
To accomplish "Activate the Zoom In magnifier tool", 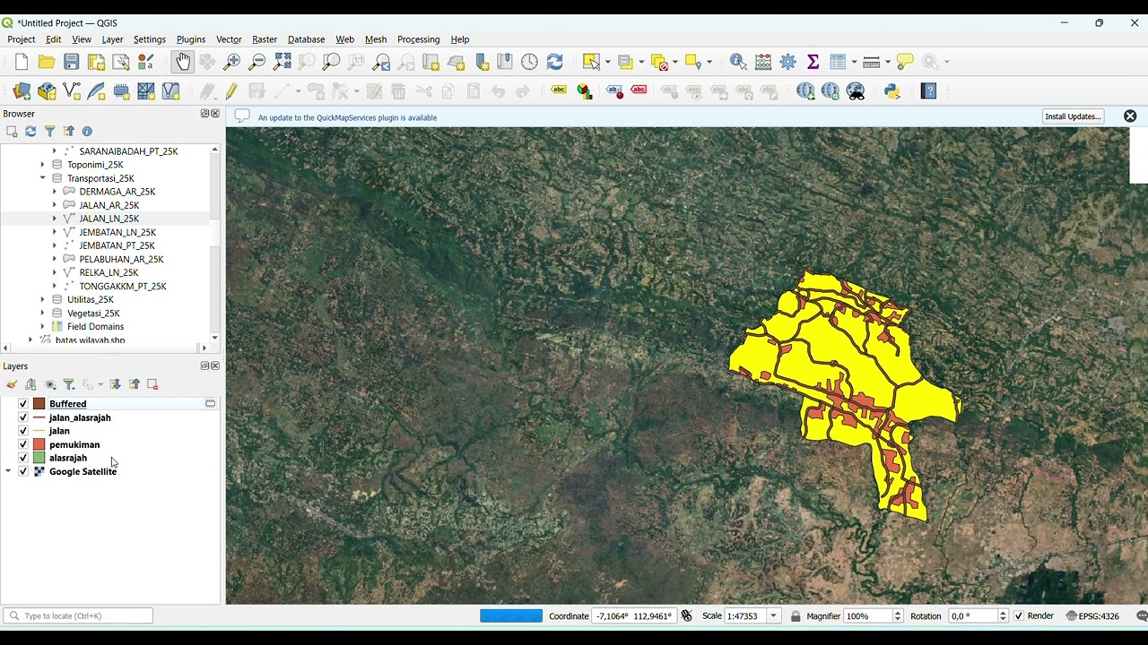I will coord(232,62).
